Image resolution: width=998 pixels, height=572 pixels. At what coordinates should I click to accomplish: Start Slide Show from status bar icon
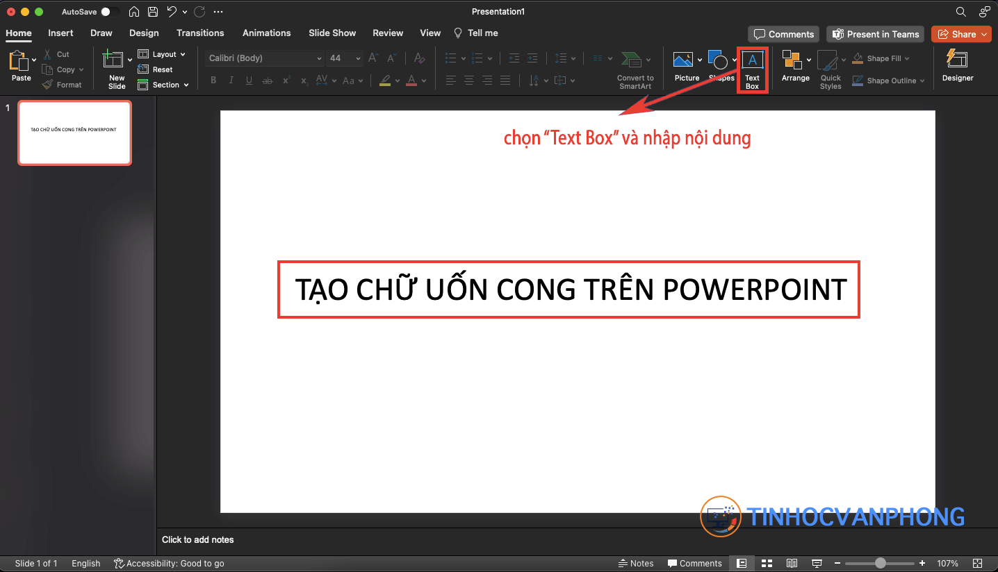(x=817, y=563)
